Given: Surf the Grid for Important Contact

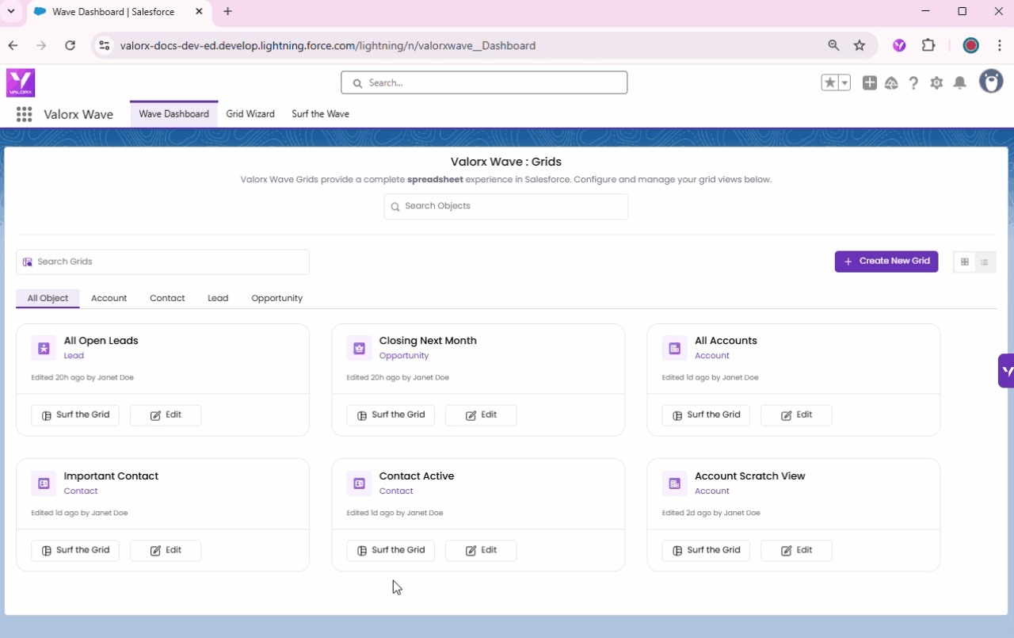Looking at the screenshot, I should click(x=75, y=551).
